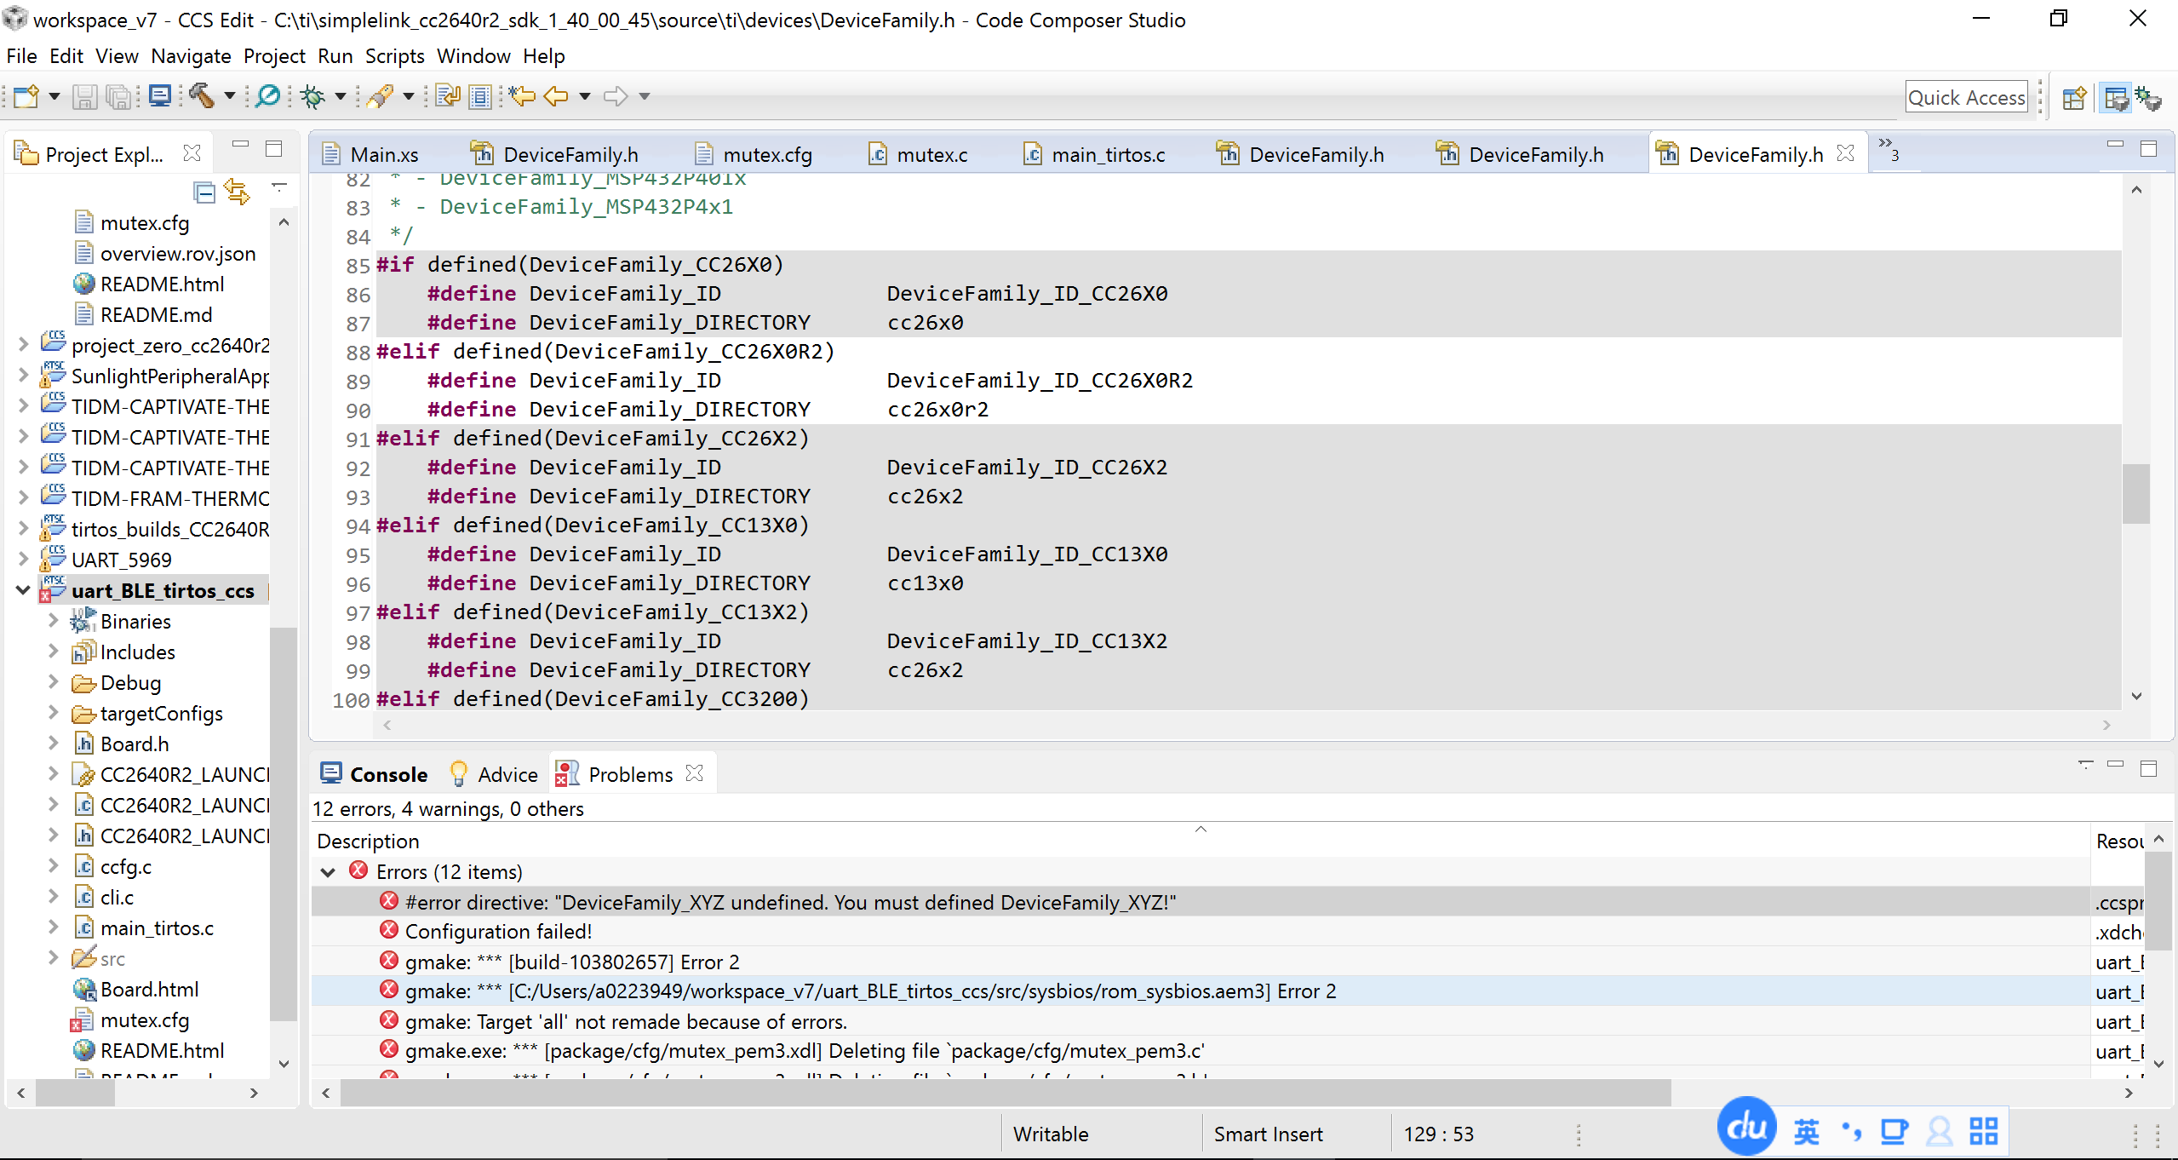The width and height of the screenshot is (2178, 1160).
Task: Click the toolbar icon showing a page with a return arrow
Action: pos(447,95)
